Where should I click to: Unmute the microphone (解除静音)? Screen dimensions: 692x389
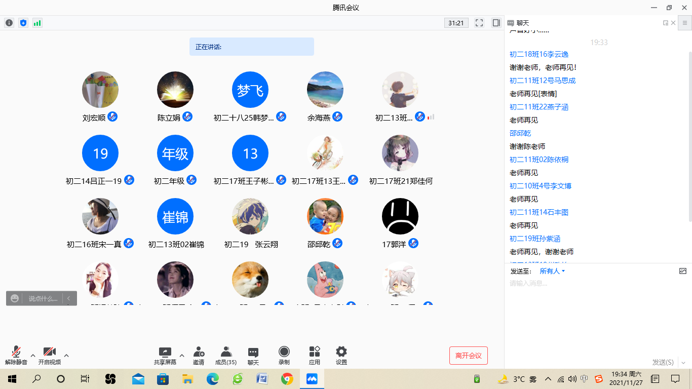pyautogui.click(x=16, y=356)
